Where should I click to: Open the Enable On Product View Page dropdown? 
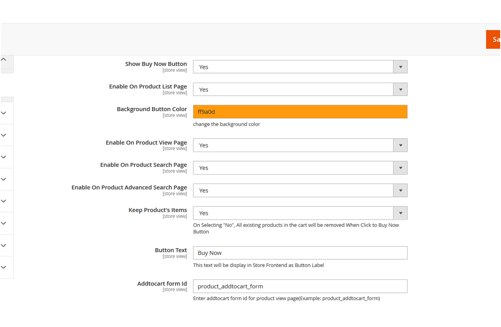300,145
